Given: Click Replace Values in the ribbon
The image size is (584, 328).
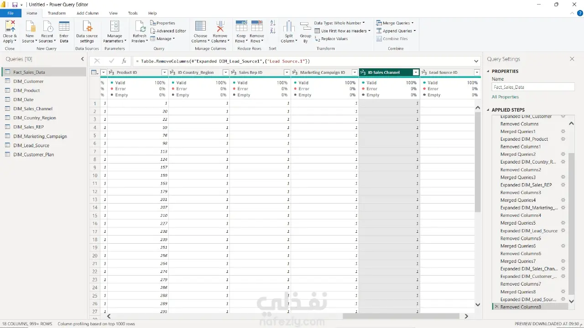Looking at the screenshot, I should tap(331, 39).
